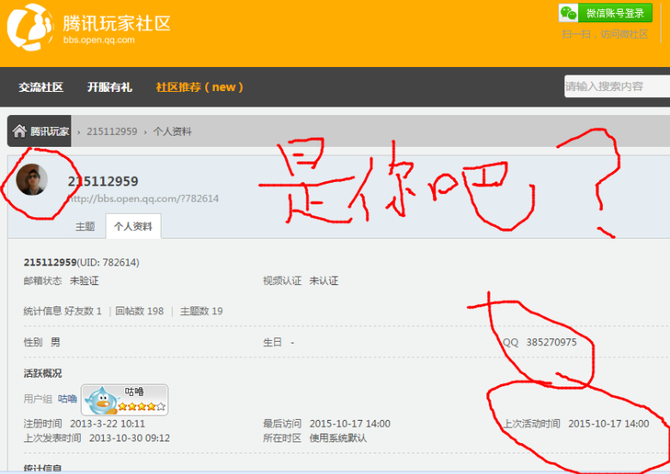Click the UID: 782614 text
670x474 pixels.
coord(108,263)
